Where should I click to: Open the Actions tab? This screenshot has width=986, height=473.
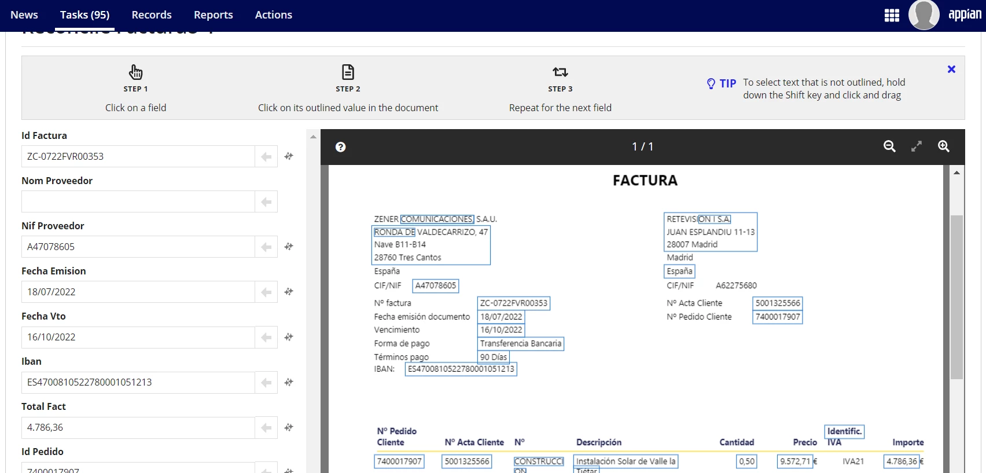(x=274, y=15)
